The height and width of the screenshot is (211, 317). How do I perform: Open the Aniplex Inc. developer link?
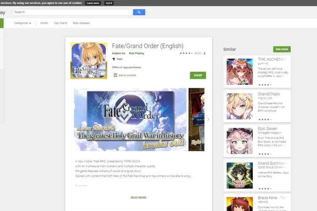(119, 53)
